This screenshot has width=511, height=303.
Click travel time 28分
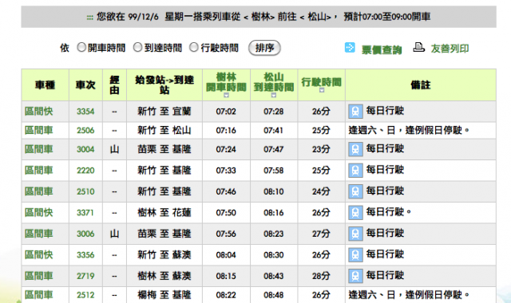click(321, 276)
